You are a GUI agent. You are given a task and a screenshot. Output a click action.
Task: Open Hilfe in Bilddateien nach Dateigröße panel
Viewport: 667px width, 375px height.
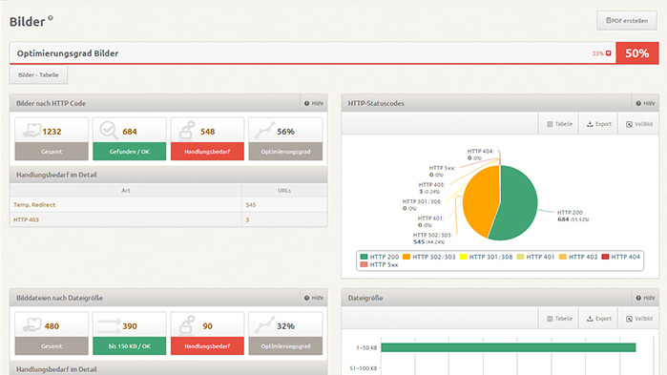pyautogui.click(x=314, y=298)
